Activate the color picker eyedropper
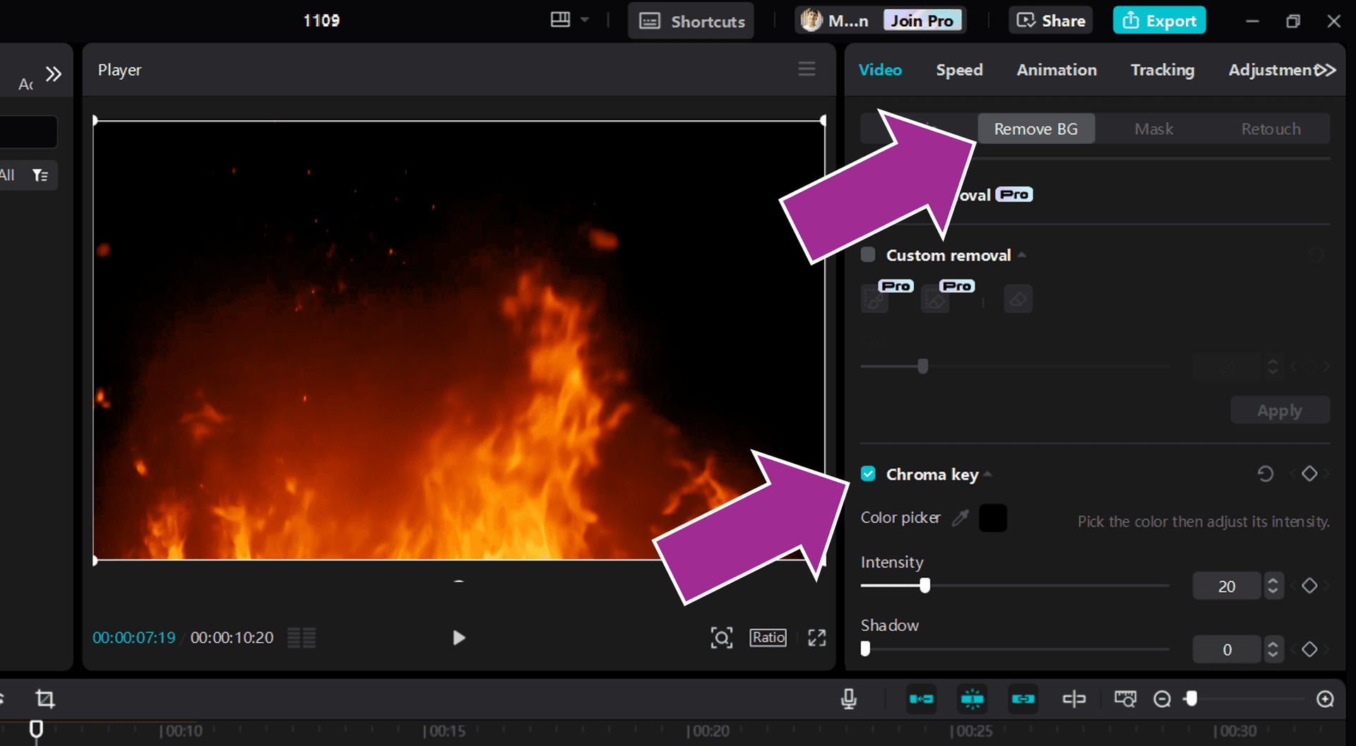1356x746 pixels. pyautogui.click(x=960, y=518)
